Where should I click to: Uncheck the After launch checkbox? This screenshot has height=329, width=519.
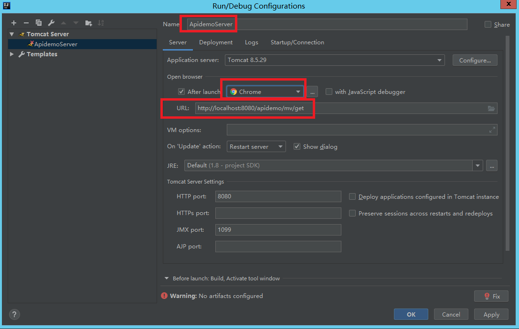coord(181,92)
